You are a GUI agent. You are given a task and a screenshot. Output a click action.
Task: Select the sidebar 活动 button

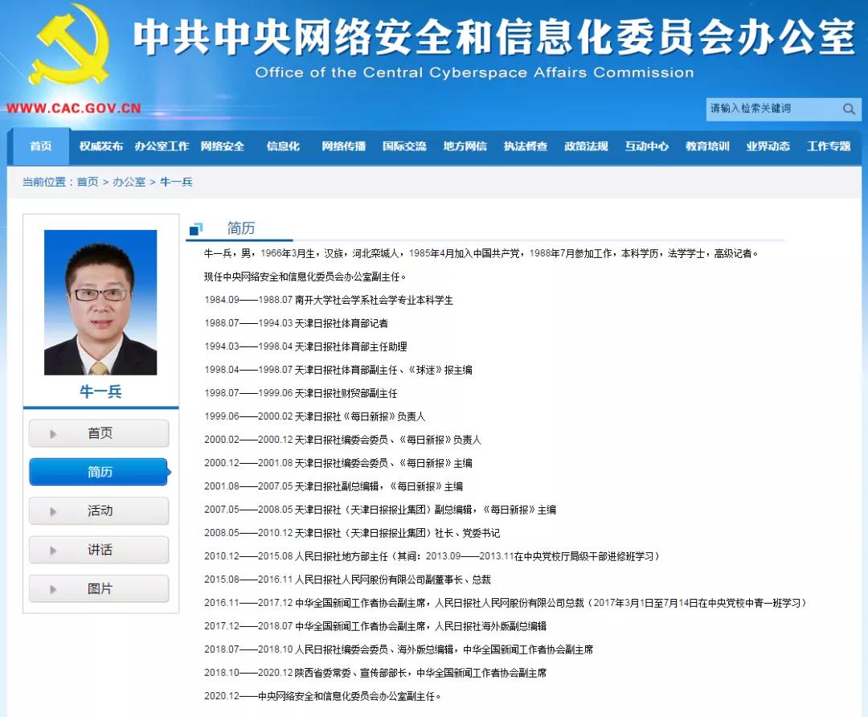(99, 510)
